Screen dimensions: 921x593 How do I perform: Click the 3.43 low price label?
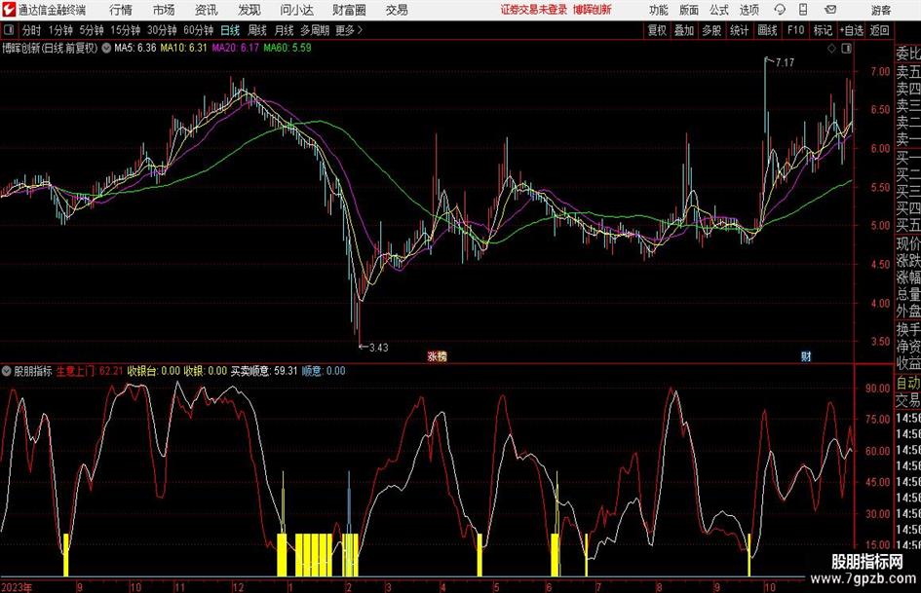[x=378, y=347]
